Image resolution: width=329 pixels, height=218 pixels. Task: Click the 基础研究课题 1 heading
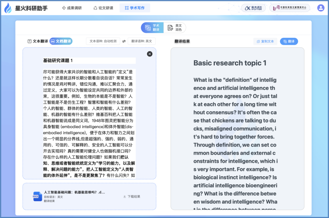coord(58,61)
